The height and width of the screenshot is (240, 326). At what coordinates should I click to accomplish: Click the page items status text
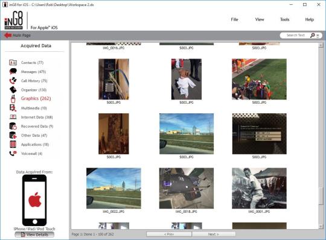click(x=93, y=234)
